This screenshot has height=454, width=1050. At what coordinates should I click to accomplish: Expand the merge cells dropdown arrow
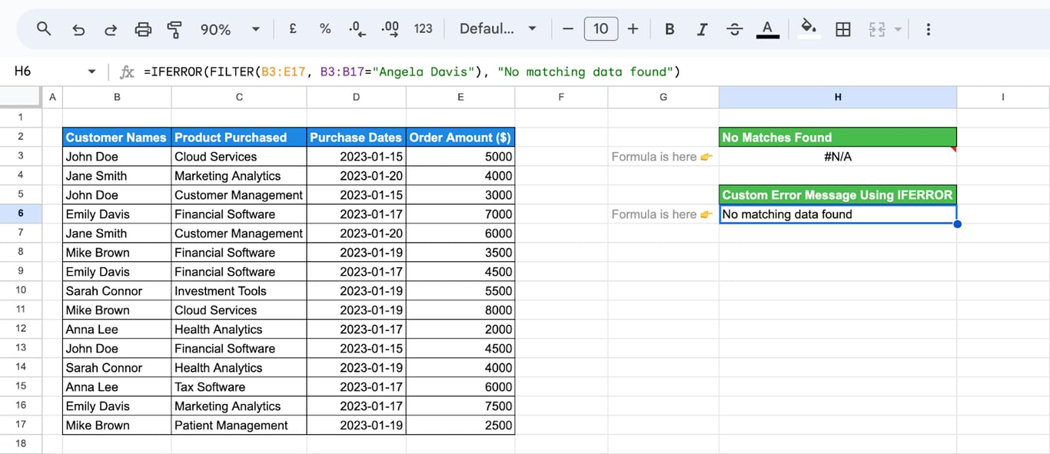(x=898, y=29)
